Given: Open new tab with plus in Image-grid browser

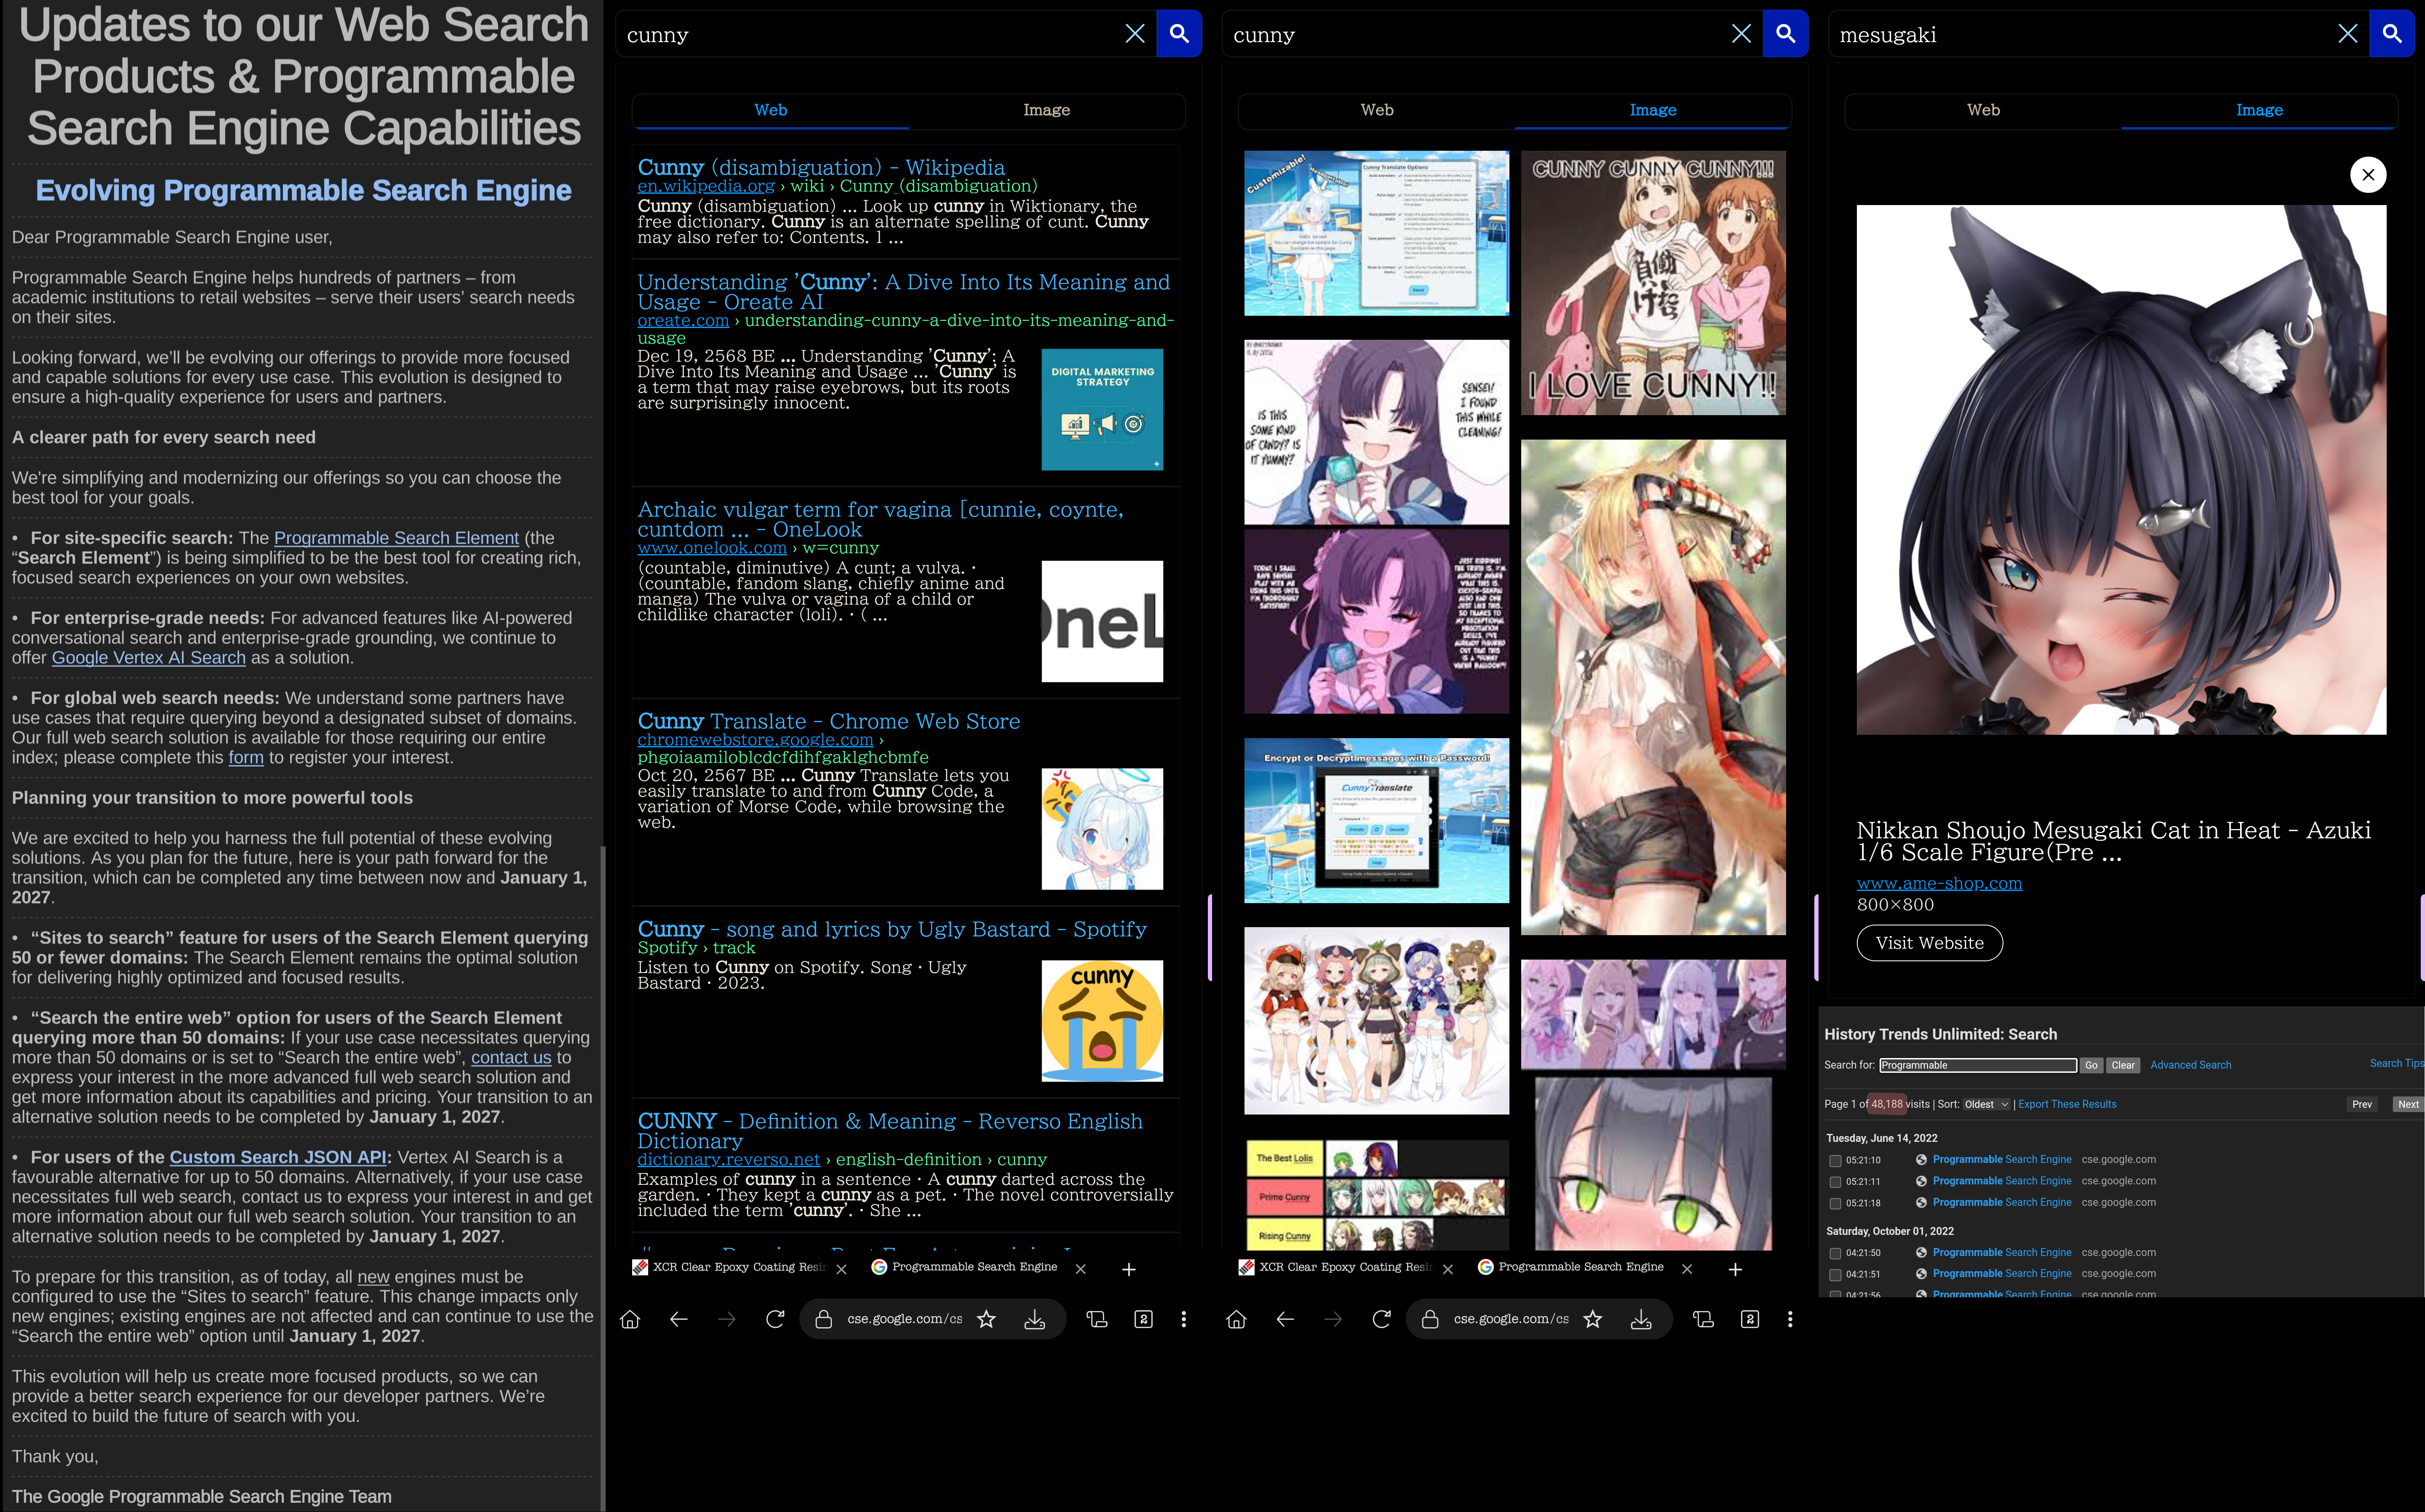Looking at the screenshot, I should coord(1735,1269).
